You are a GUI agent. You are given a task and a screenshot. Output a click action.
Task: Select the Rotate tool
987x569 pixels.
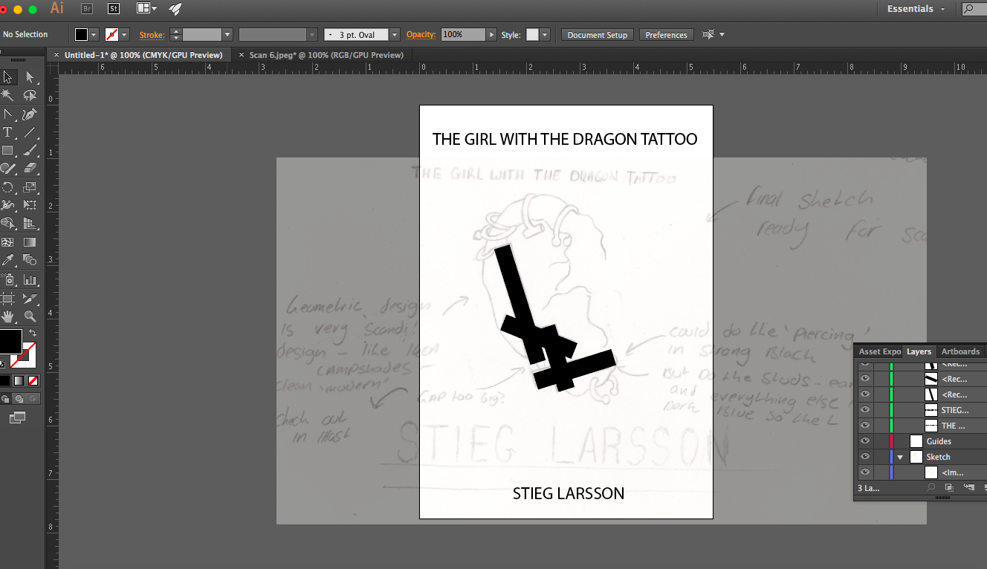8,187
